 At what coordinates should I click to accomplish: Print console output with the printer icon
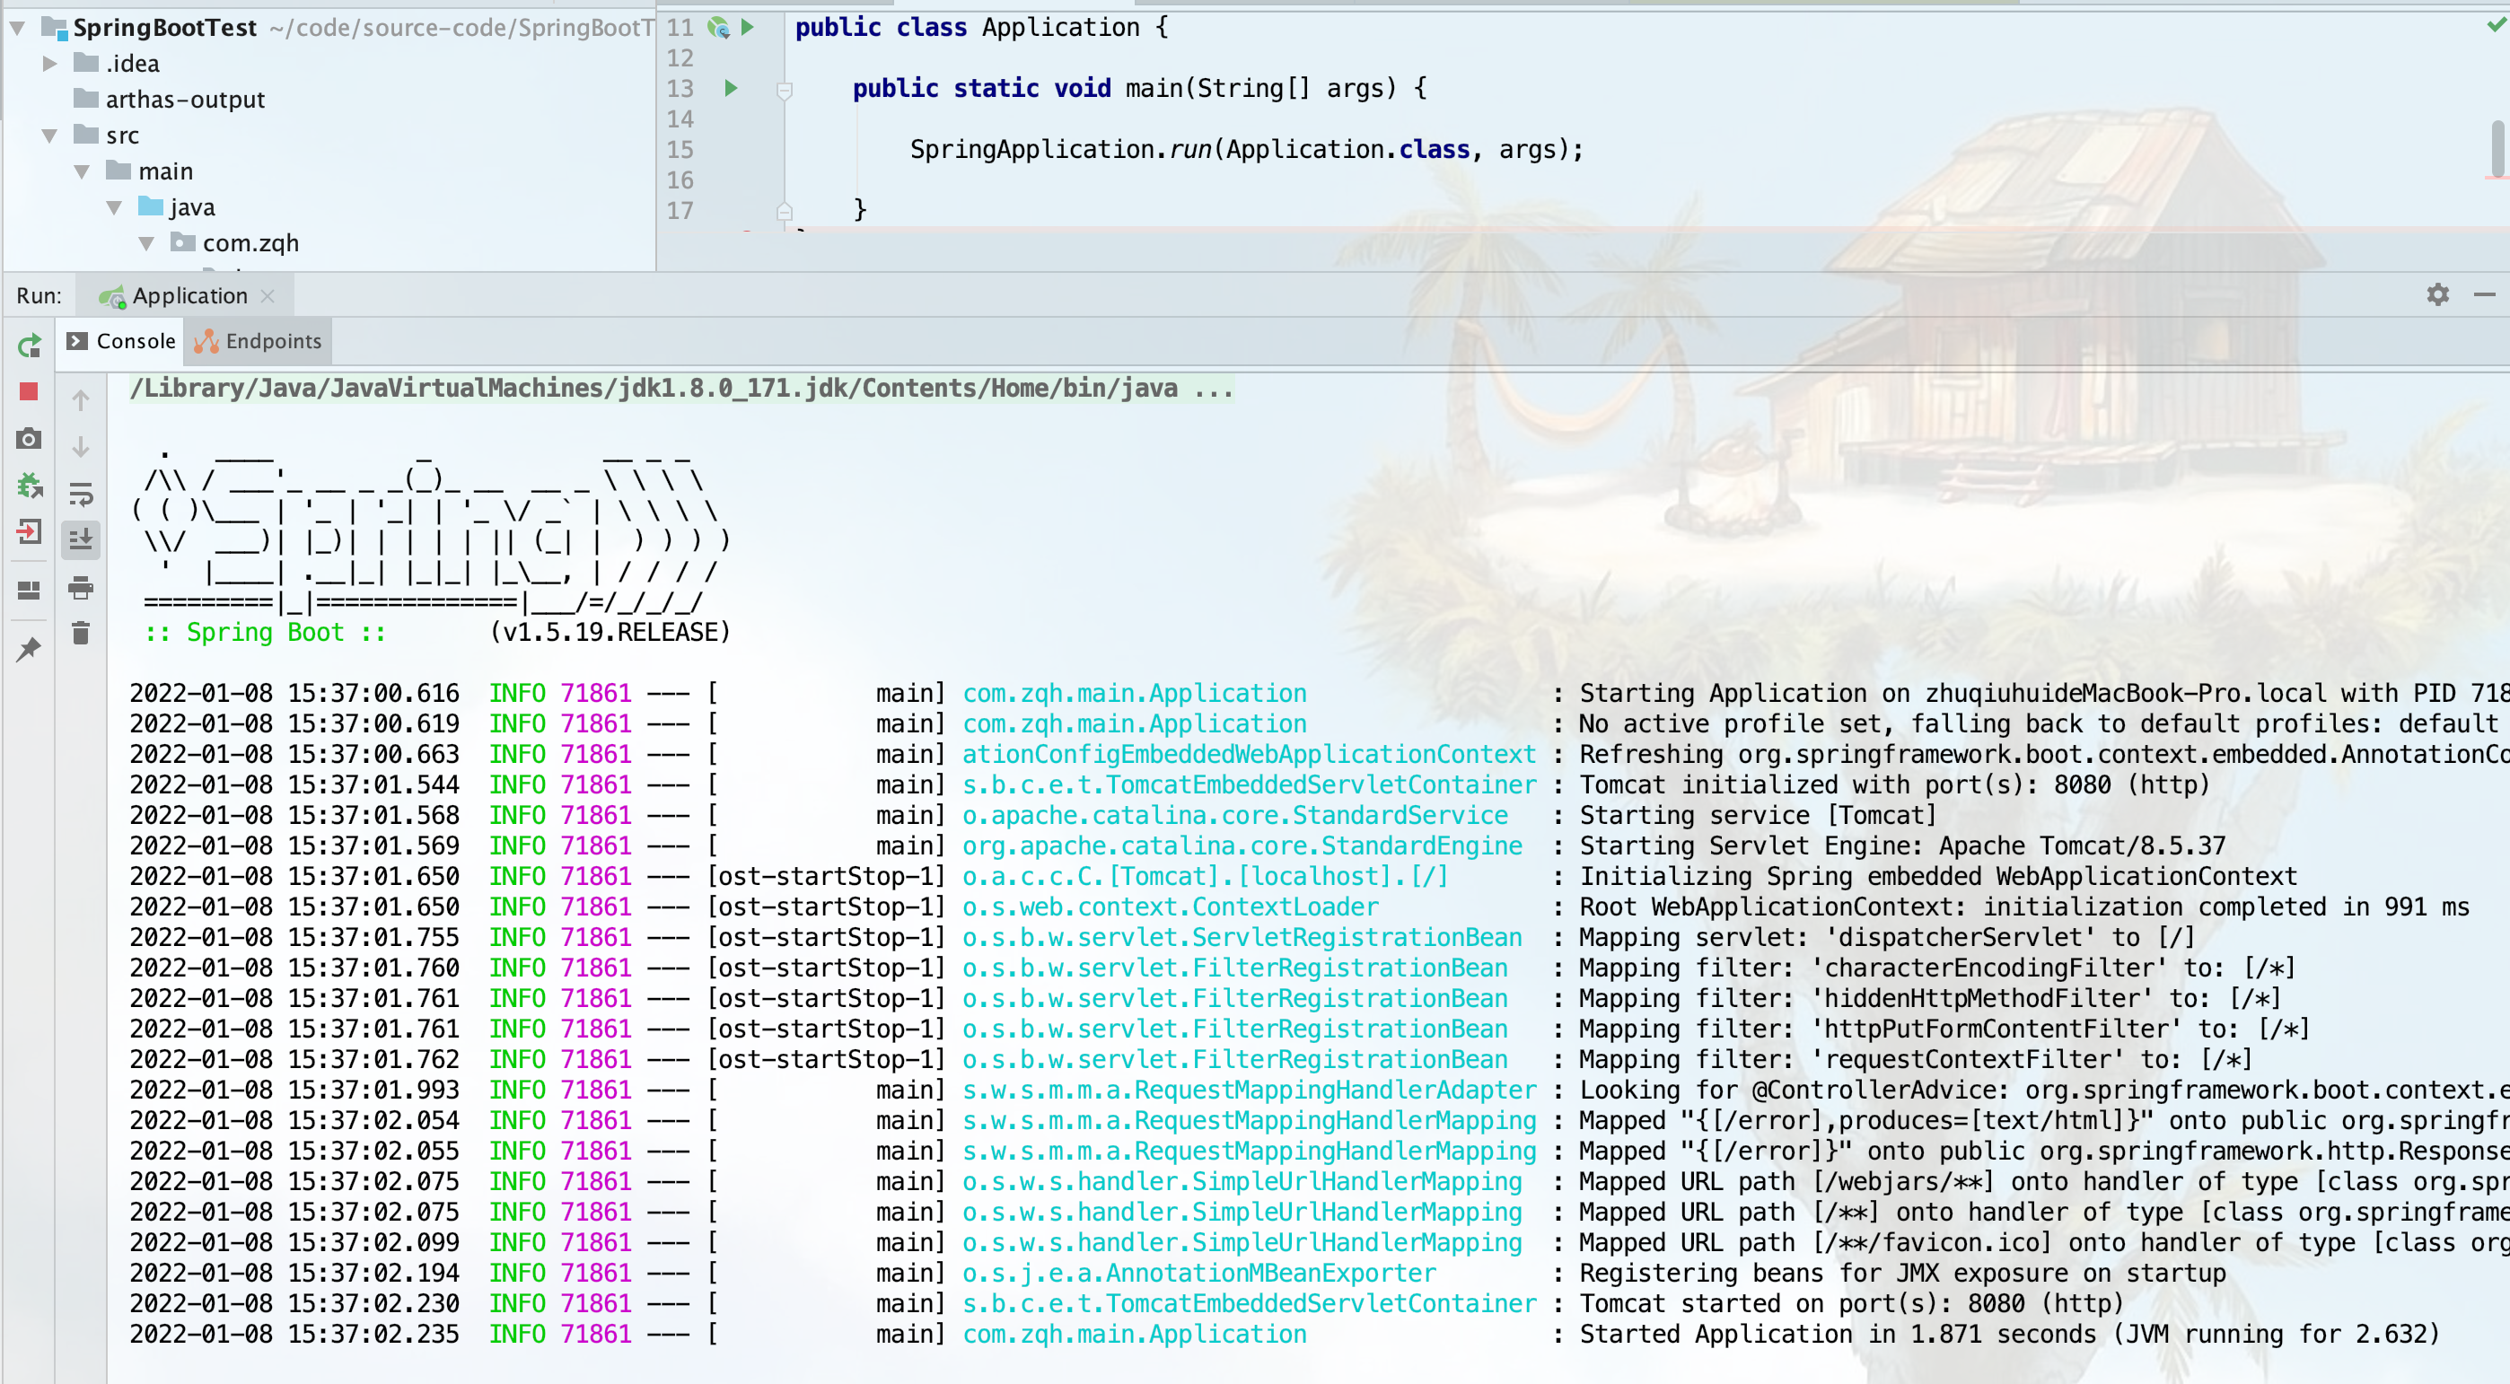click(x=81, y=587)
